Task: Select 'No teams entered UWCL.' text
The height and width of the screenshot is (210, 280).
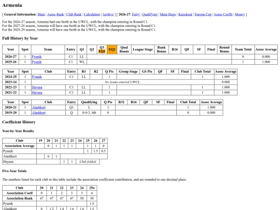Action: [122, 82]
